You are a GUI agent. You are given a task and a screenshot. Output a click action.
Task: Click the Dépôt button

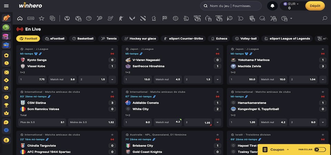315,6
